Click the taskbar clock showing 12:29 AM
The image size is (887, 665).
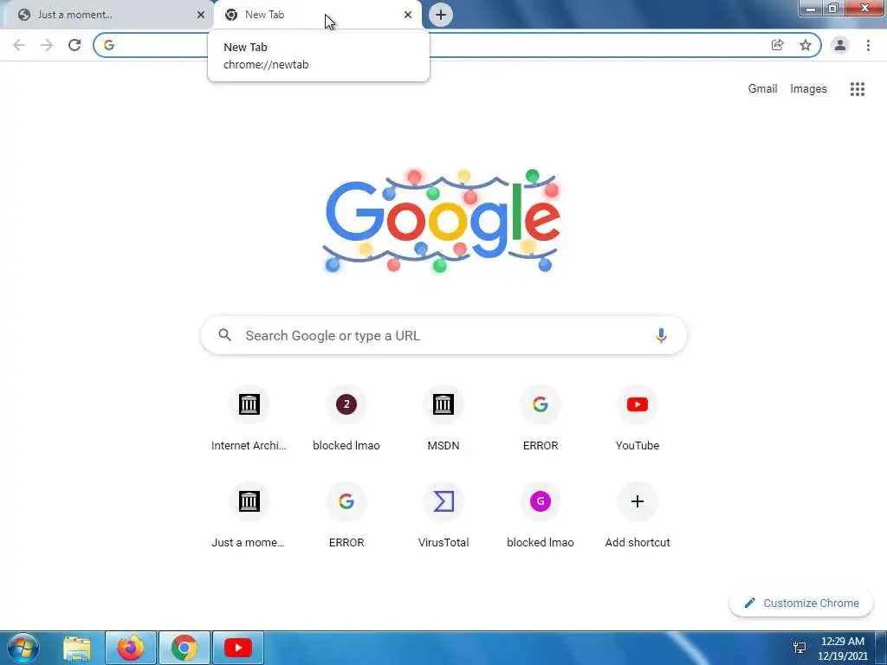[x=843, y=648]
